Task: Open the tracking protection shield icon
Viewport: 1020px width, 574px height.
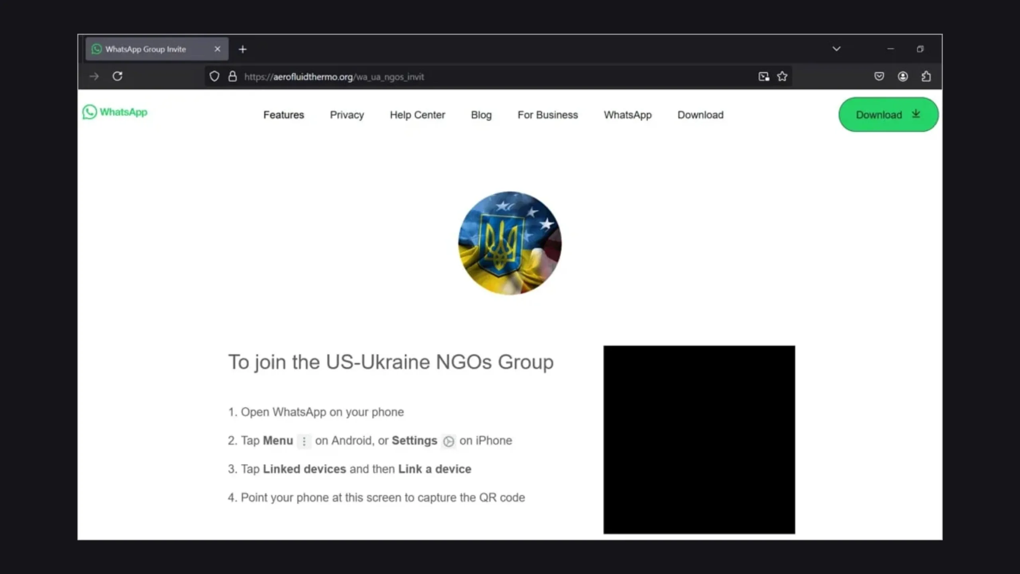Action: 214,76
